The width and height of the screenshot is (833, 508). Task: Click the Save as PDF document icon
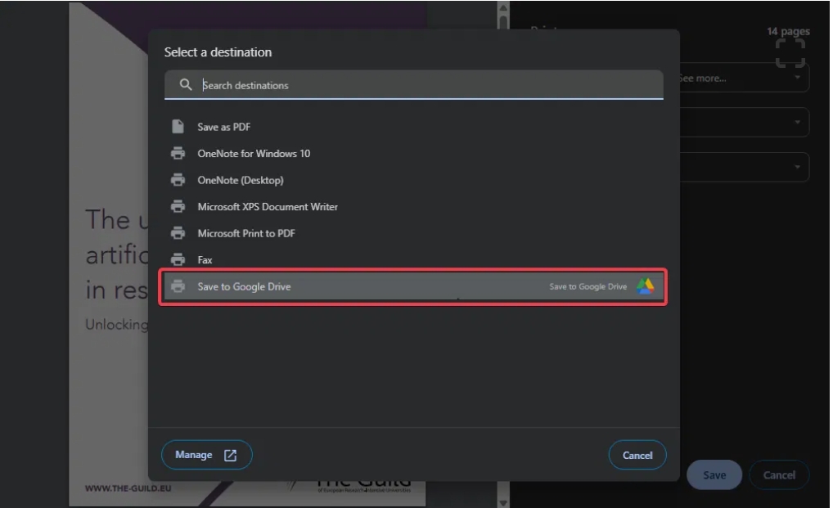coord(178,127)
